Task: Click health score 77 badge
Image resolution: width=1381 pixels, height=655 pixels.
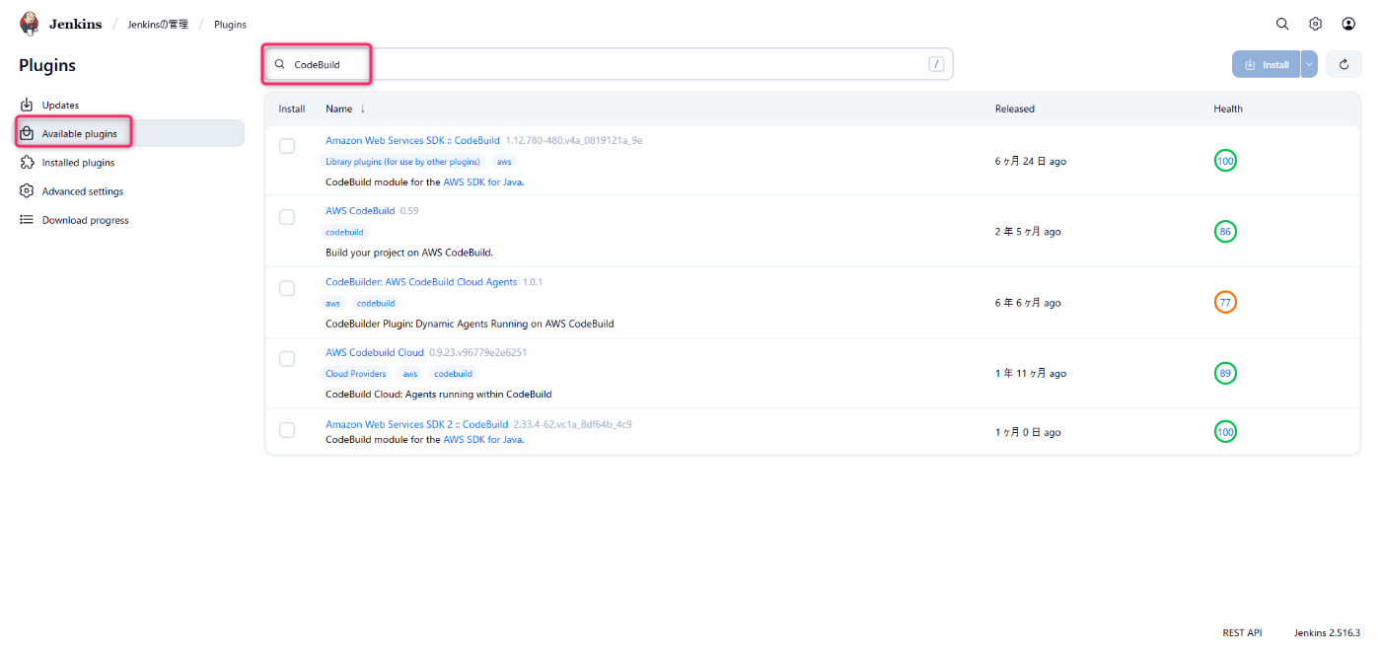Action: point(1225,303)
